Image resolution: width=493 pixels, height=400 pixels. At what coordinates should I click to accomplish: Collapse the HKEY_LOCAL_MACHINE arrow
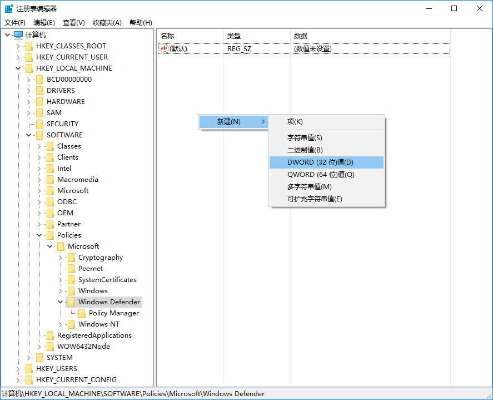click(18, 68)
